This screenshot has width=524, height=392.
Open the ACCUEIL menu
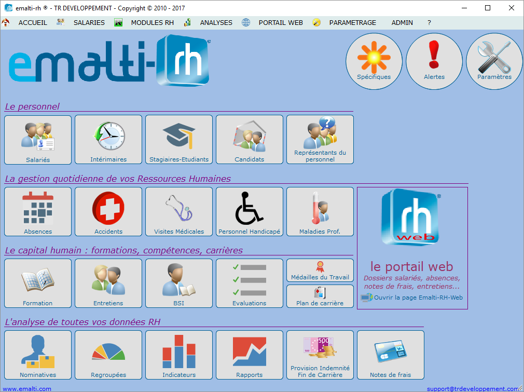33,23
